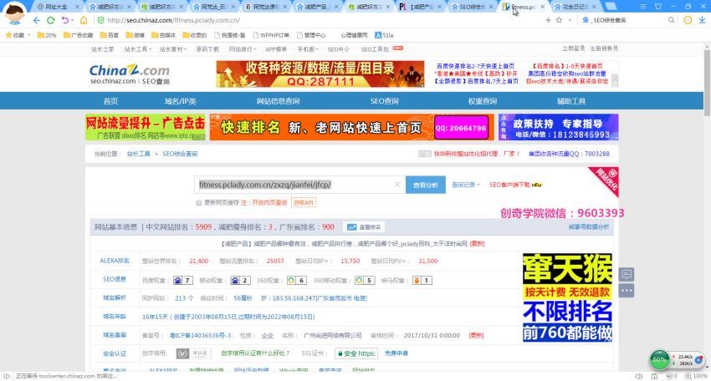The width and height of the screenshot is (711, 381).
Task: Click the 360 weight badge showing 6
Action: tap(297, 281)
